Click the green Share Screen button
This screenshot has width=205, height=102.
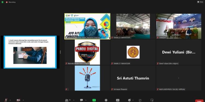[94, 100]
